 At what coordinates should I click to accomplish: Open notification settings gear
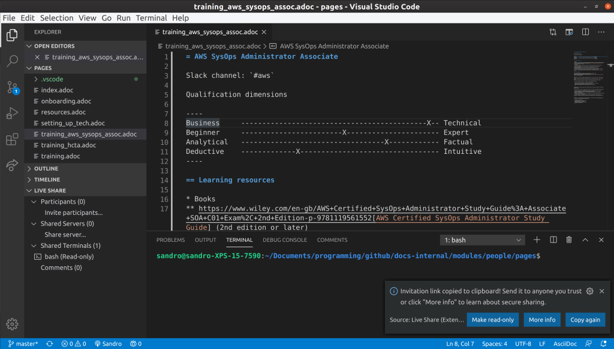pyautogui.click(x=590, y=291)
